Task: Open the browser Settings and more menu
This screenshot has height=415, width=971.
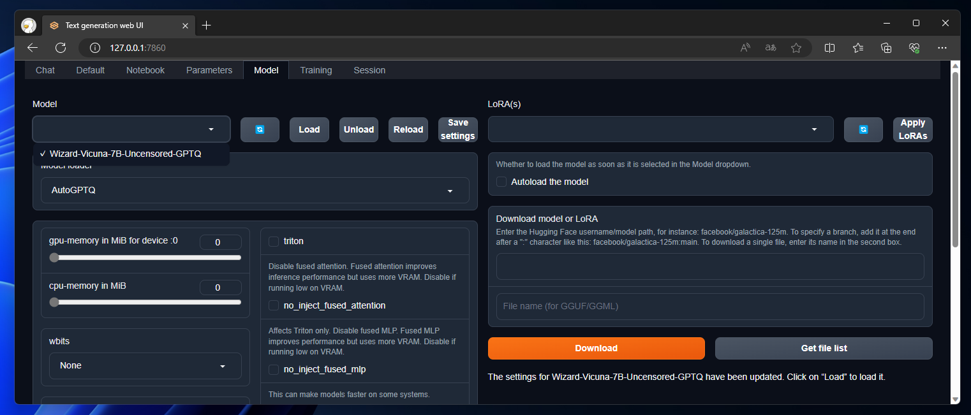Action: click(942, 48)
